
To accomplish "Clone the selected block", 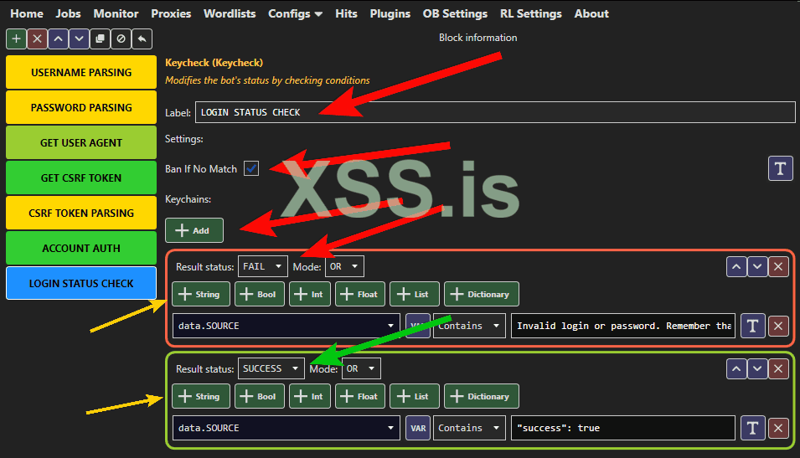I will pos(100,39).
